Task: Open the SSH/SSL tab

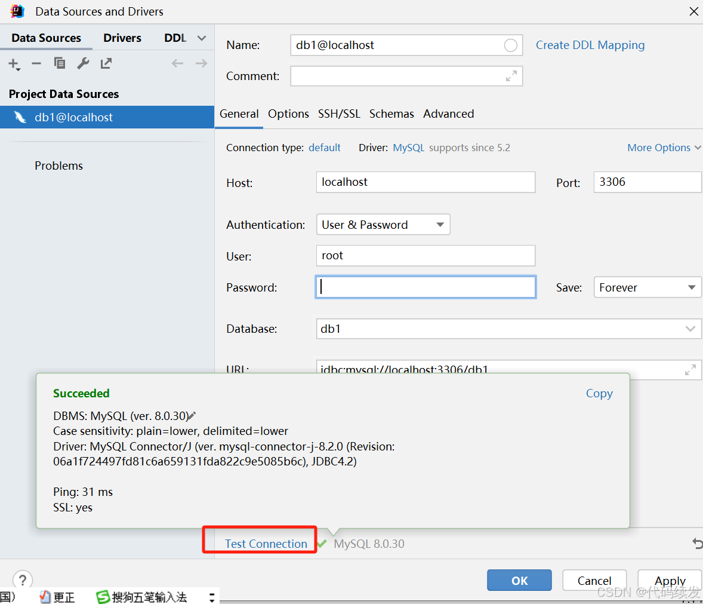Action: click(x=339, y=114)
